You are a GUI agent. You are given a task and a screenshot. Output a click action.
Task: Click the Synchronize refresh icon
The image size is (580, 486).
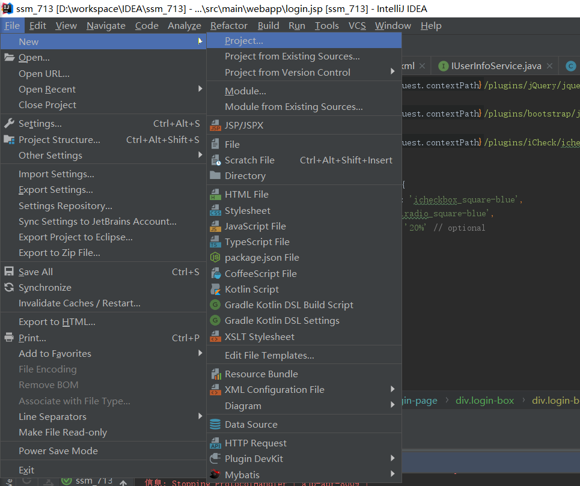(9, 287)
